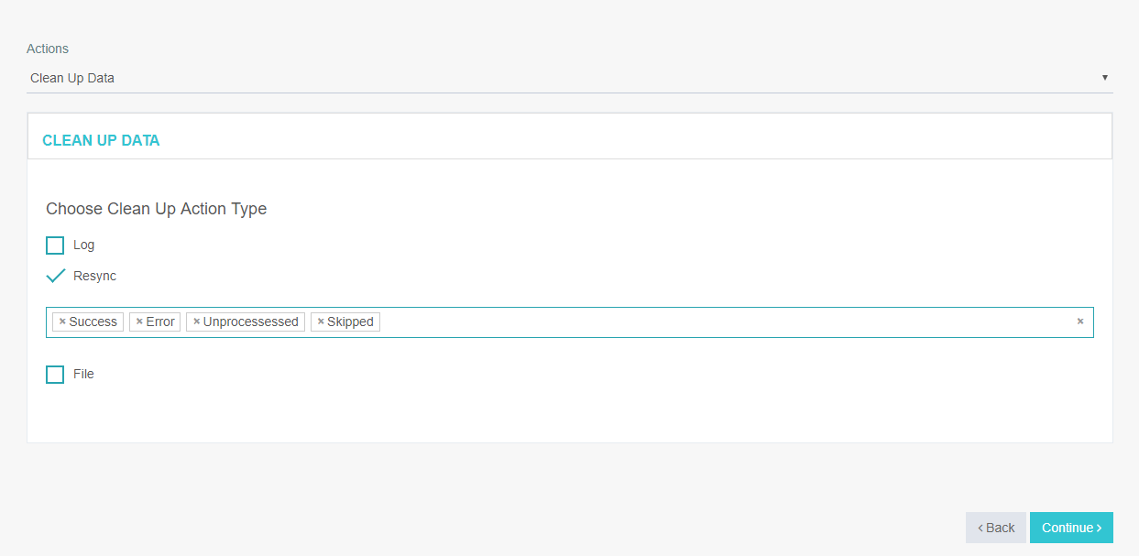Viewport: 1139px width, 556px height.
Task: Click the Log option label
Action: (84, 245)
